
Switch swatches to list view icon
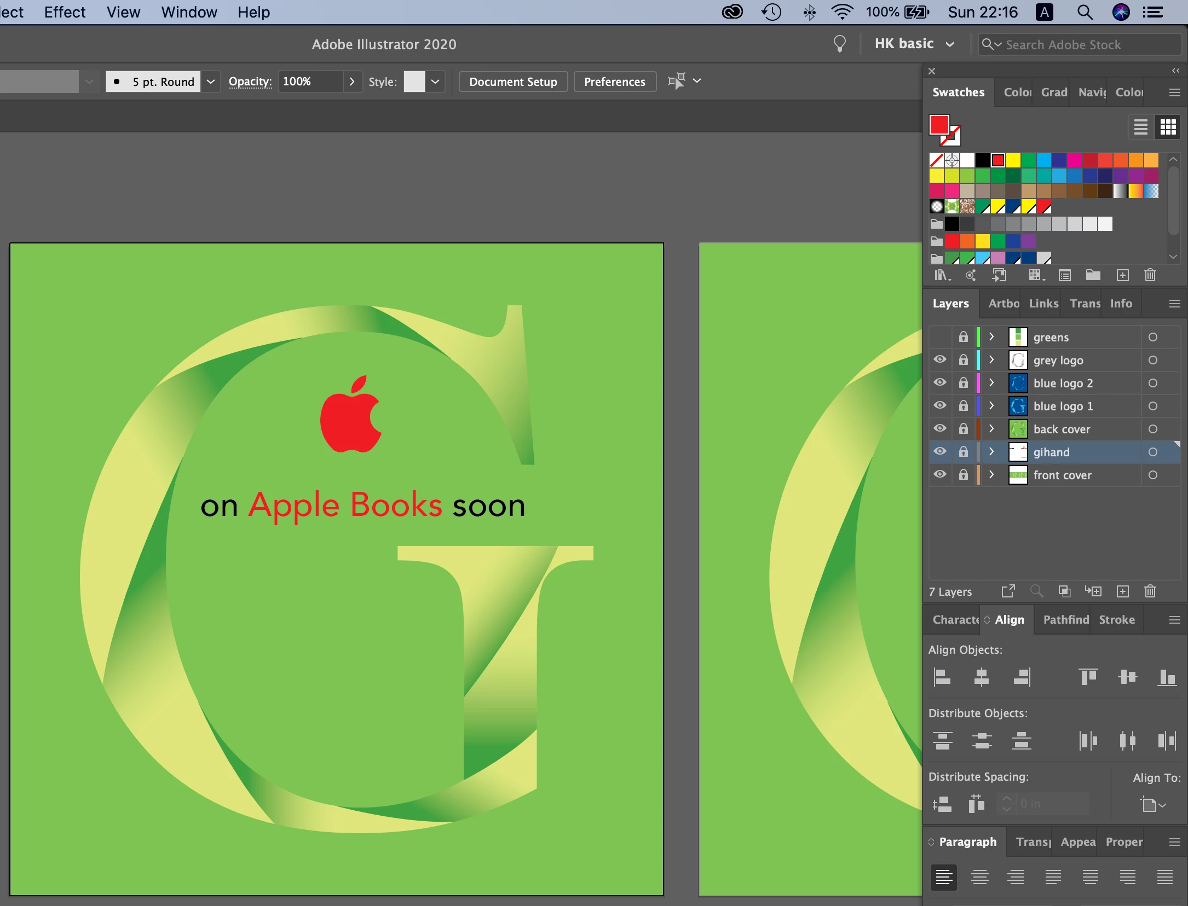tap(1140, 127)
